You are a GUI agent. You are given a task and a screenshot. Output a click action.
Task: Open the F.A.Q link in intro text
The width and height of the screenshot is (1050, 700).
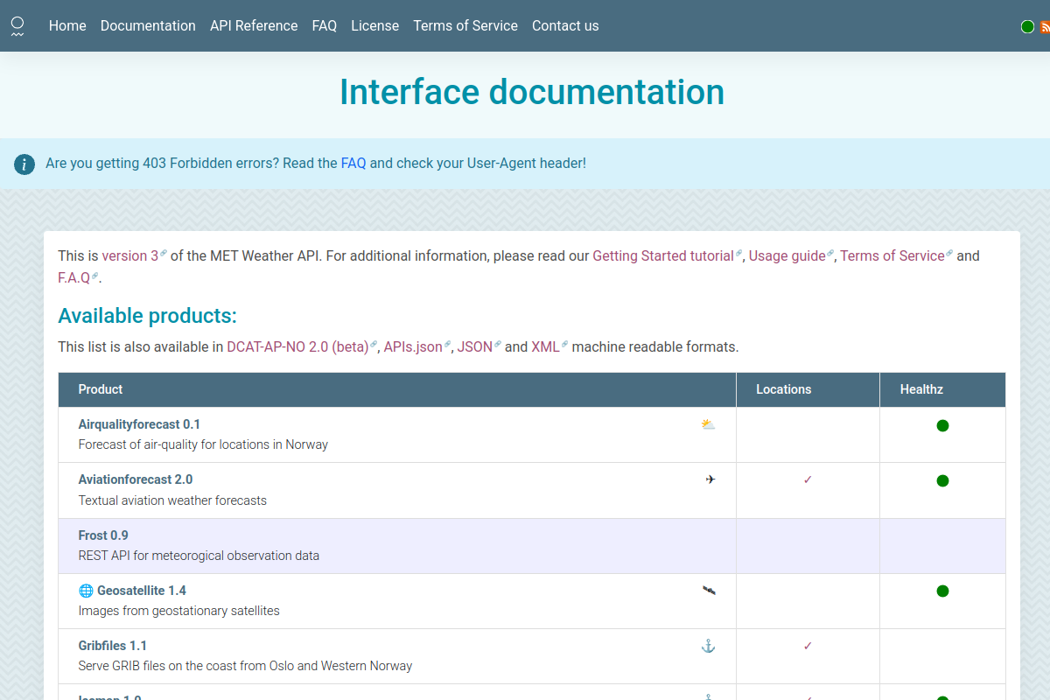78,277
